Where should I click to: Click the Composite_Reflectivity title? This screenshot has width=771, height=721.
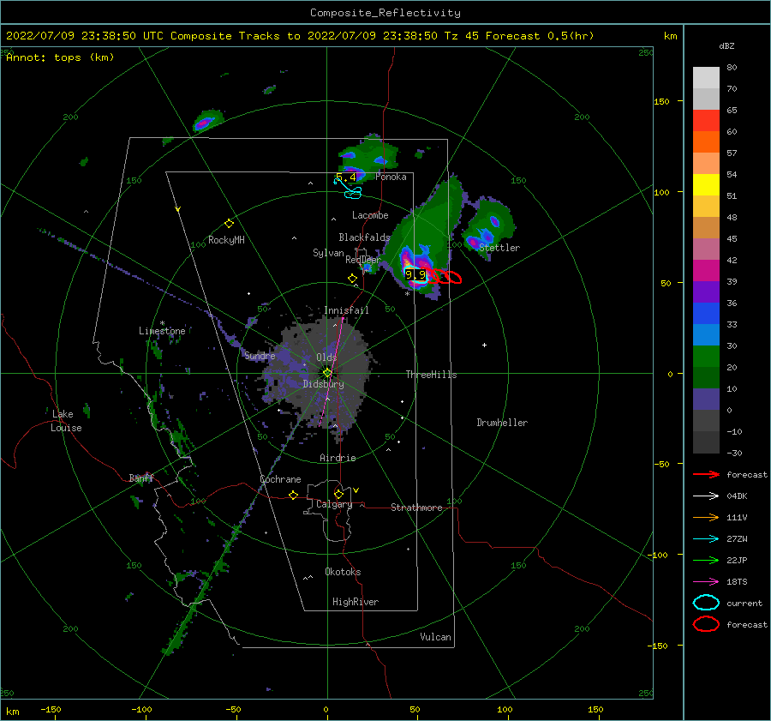[385, 13]
